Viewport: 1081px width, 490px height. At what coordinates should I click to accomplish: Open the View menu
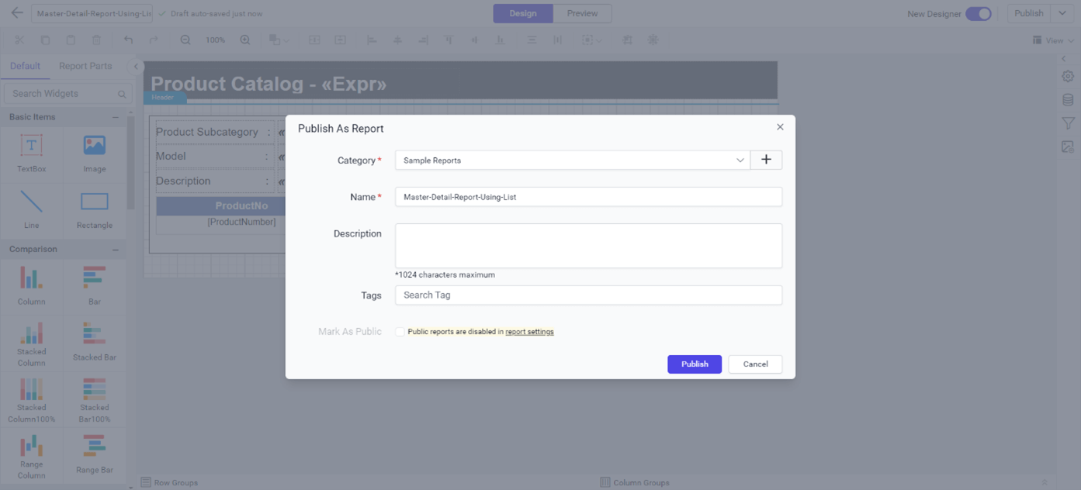coord(1053,40)
